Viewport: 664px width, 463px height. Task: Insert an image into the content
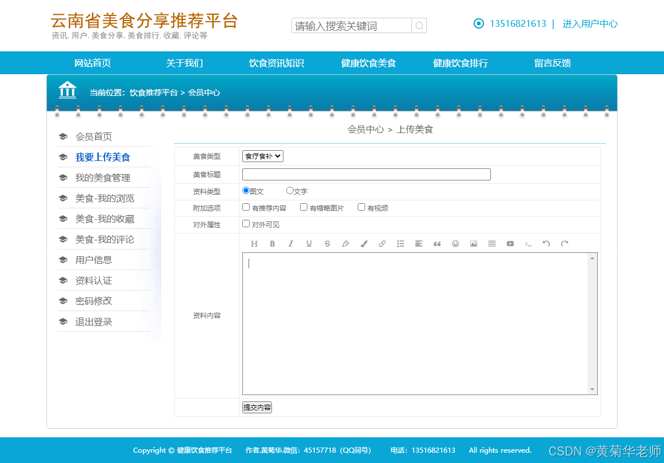(x=473, y=244)
